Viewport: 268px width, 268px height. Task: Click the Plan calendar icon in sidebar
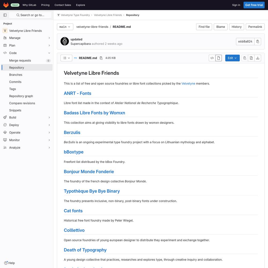pos(5,45)
